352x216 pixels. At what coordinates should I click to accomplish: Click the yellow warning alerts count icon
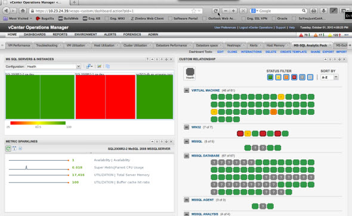330,35
